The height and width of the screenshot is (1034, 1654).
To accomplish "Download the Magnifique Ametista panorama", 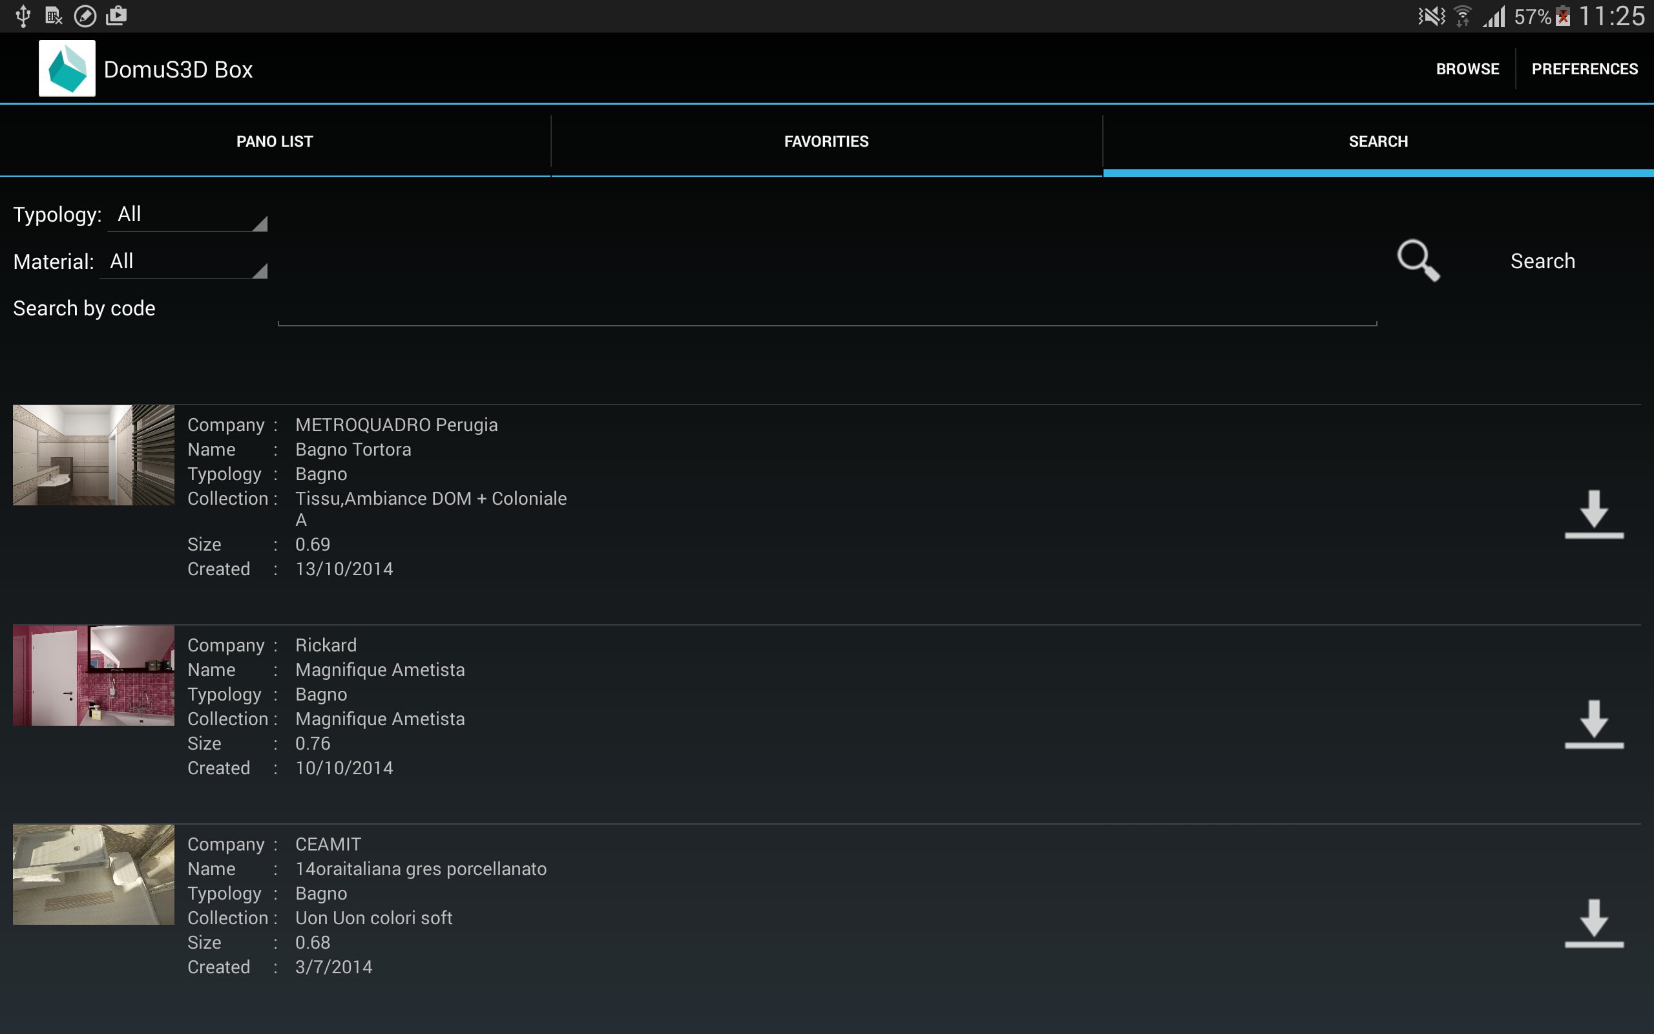I will (1594, 724).
